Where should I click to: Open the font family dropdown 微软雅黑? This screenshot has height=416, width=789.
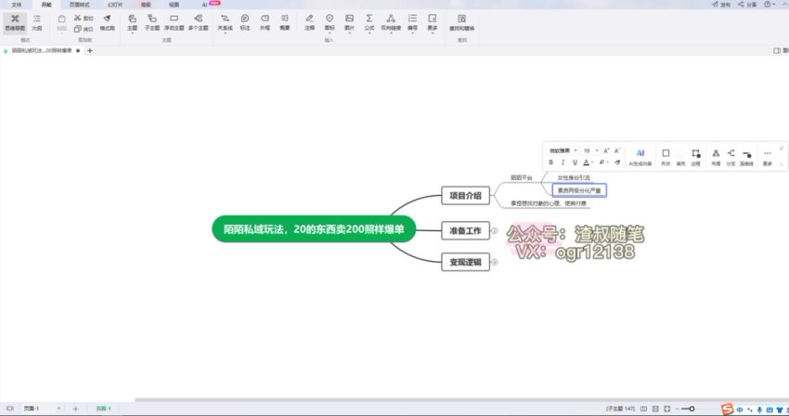[562, 149]
